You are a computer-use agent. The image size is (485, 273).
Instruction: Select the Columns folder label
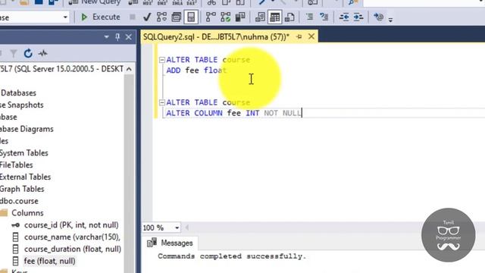[x=27, y=213]
